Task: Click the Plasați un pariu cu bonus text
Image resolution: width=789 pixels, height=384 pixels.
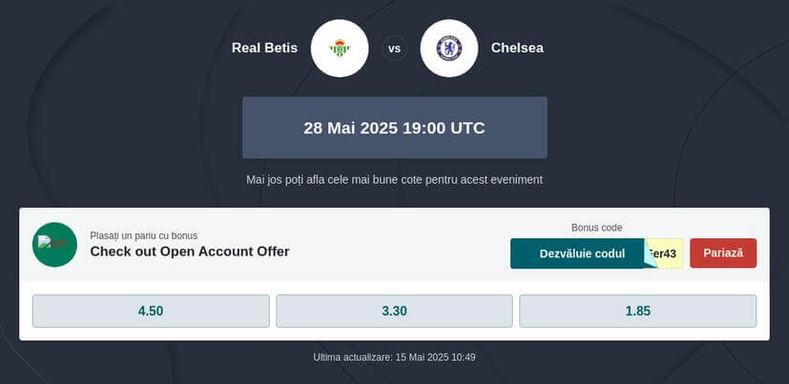Action: [144, 235]
